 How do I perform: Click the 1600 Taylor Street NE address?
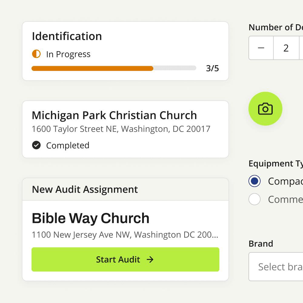point(121,129)
